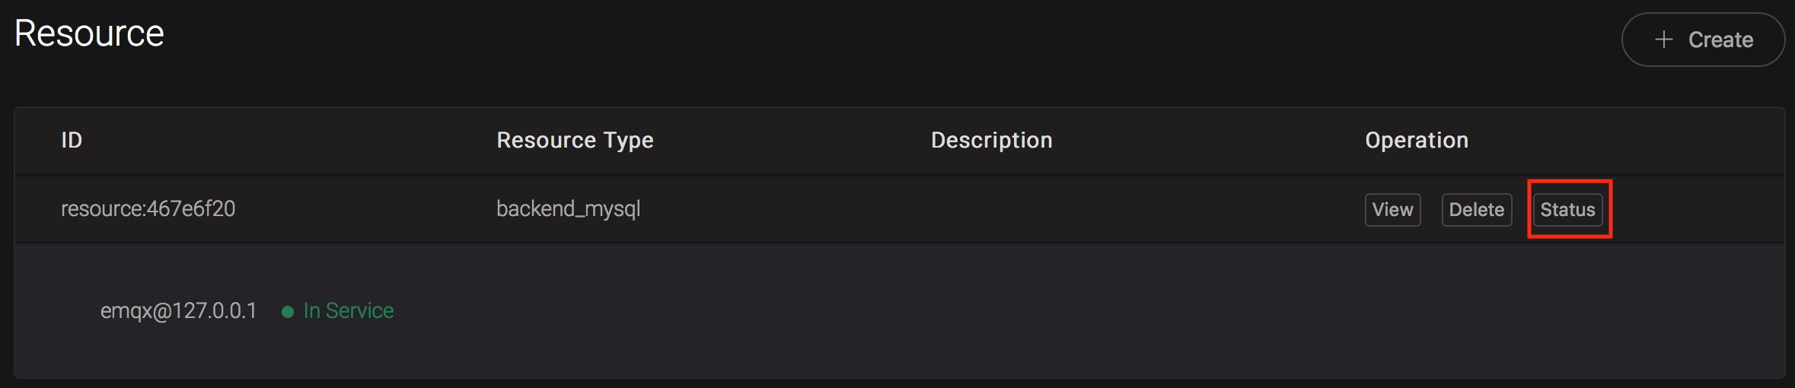This screenshot has width=1795, height=388.
Task: Click blank header area right of Operation
Action: tap(1637, 141)
